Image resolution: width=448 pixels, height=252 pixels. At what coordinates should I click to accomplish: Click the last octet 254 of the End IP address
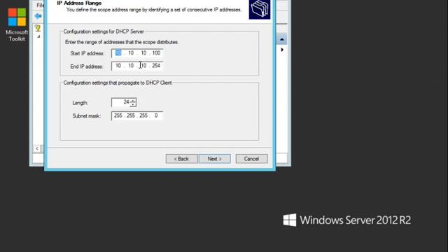coord(156,66)
